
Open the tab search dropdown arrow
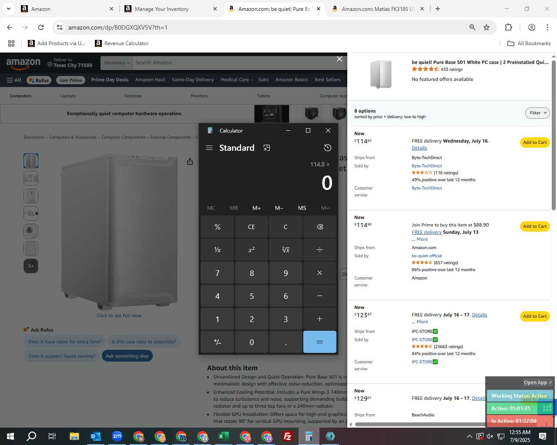(x=9, y=9)
